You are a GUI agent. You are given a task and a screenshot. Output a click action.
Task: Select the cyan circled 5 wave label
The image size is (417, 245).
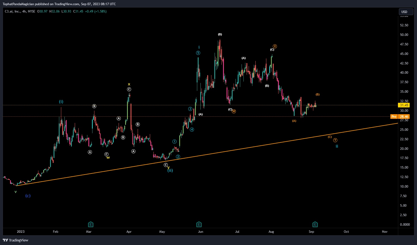tap(198, 53)
